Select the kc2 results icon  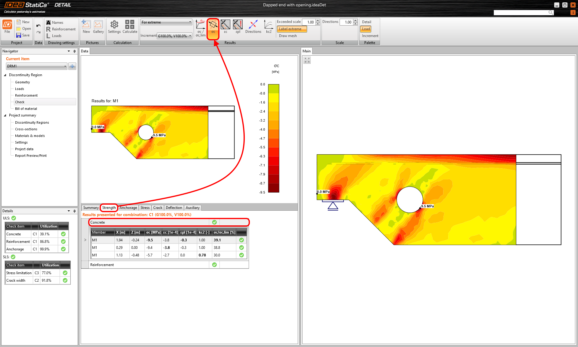[269, 27]
